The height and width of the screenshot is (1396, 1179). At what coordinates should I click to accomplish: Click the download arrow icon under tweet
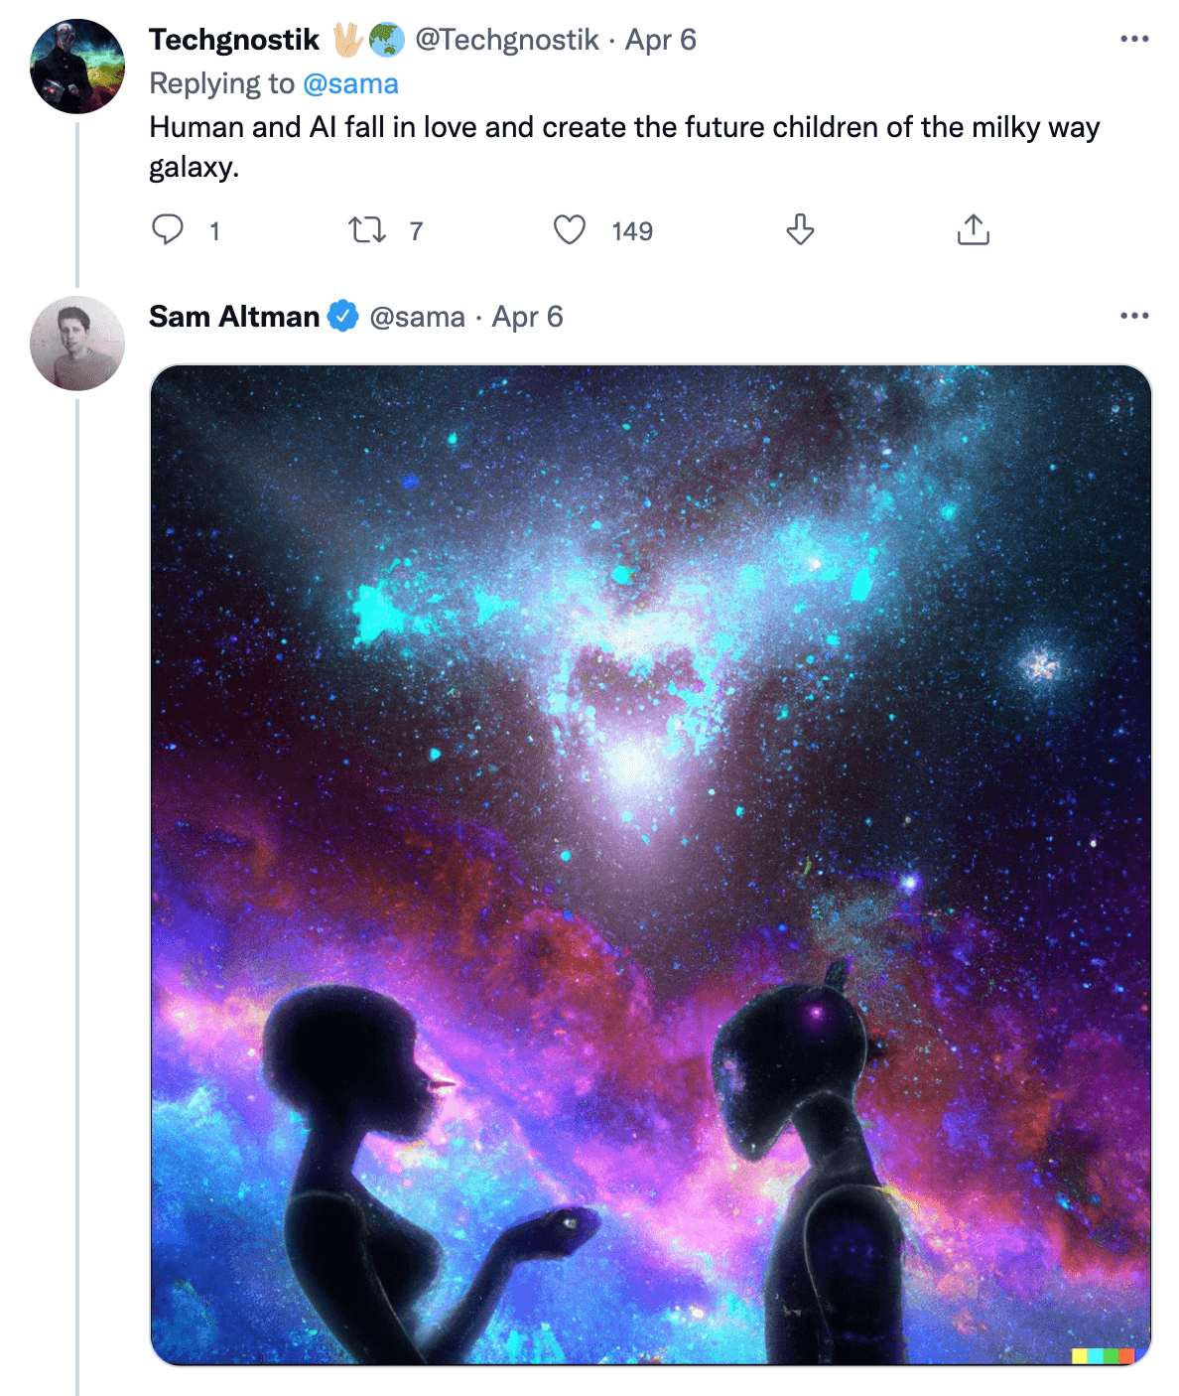[800, 230]
